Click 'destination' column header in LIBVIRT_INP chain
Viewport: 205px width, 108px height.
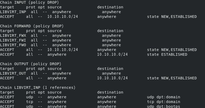tap(110, 92)
